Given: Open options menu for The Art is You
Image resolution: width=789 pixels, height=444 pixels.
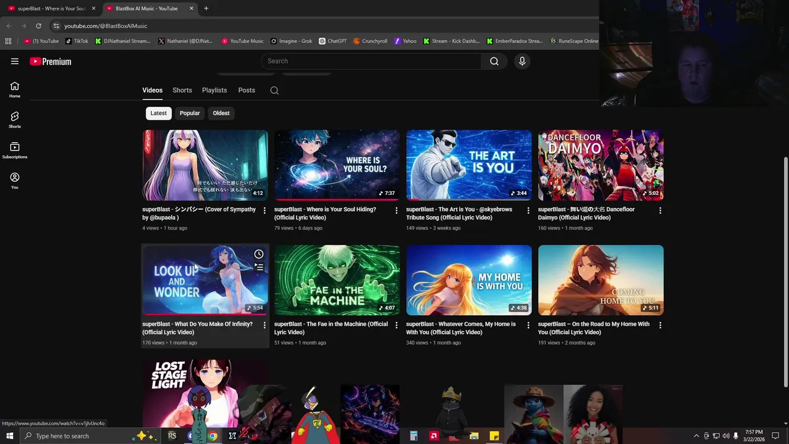Looking at the screenshot, I should (x=528, y=210).
